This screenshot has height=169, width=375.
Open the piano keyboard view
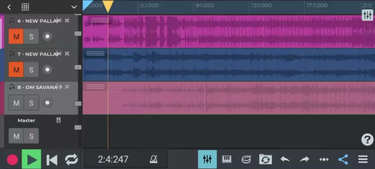click(227, 159)
